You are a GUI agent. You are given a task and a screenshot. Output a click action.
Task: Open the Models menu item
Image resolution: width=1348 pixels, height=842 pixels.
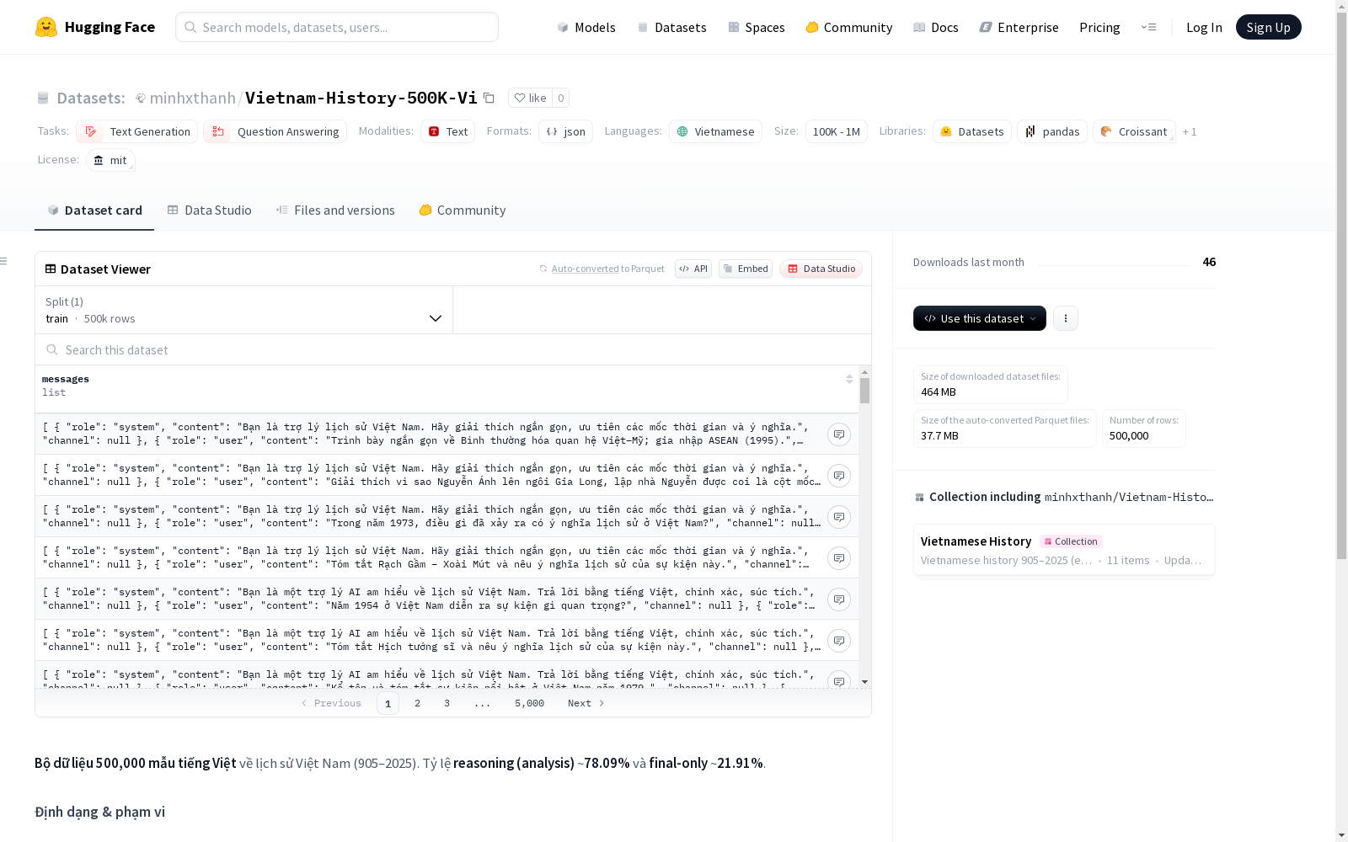pos(586,27)
